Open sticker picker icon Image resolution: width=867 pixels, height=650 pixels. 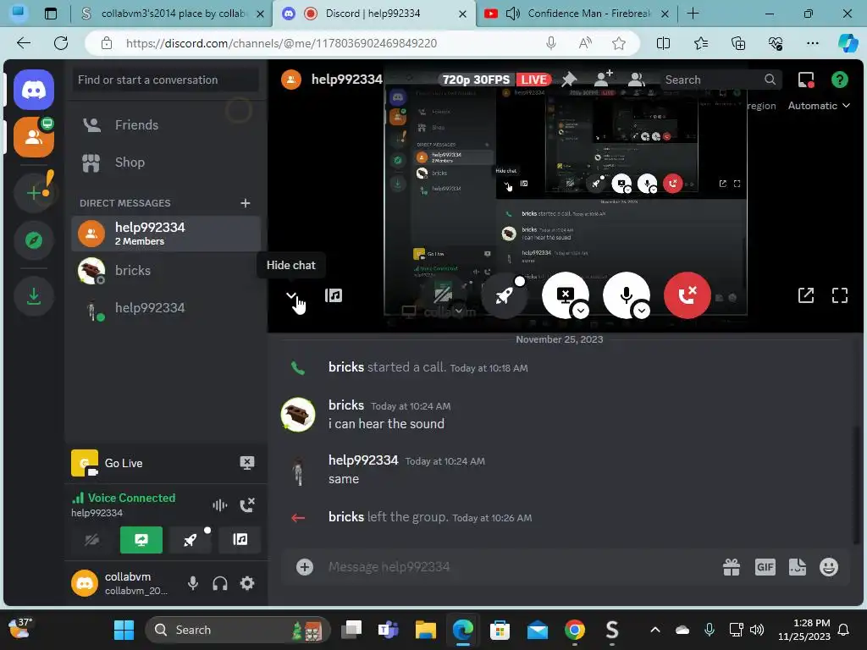click(797, 567)
